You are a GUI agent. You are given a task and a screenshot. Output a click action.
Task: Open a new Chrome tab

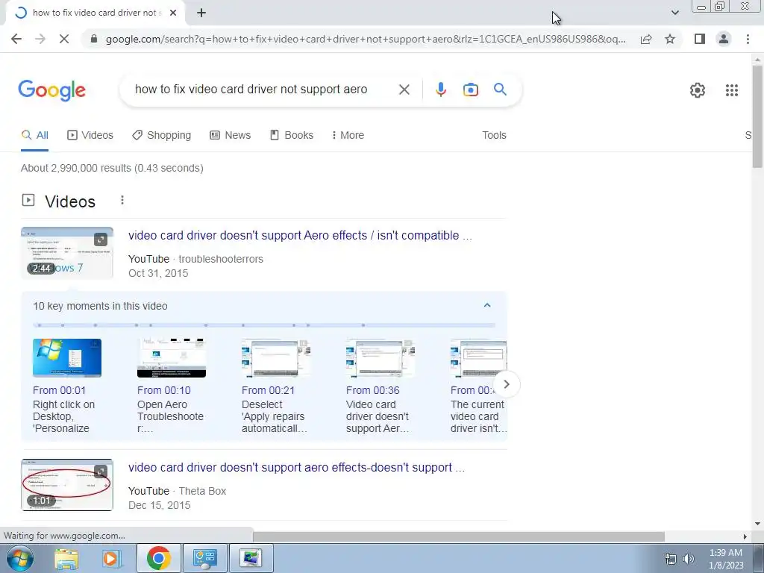[201, 13]
